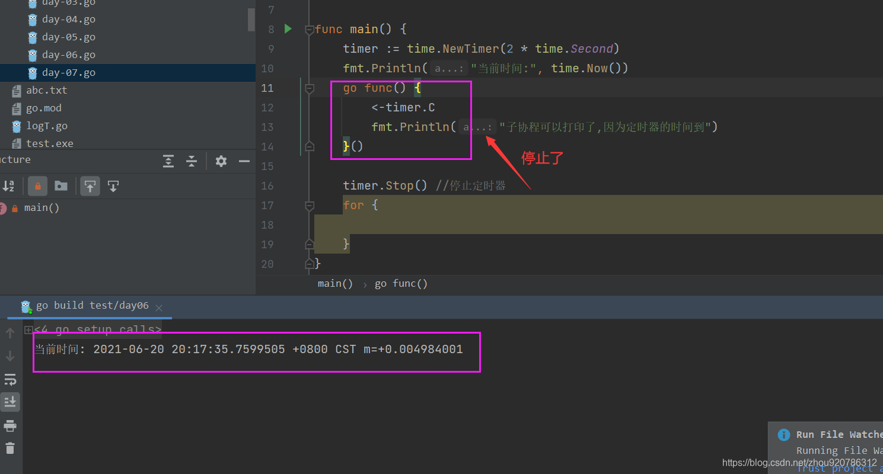
Task: Toggle the lock visibility filter in Structure toolbar
Action: [37, 187]
